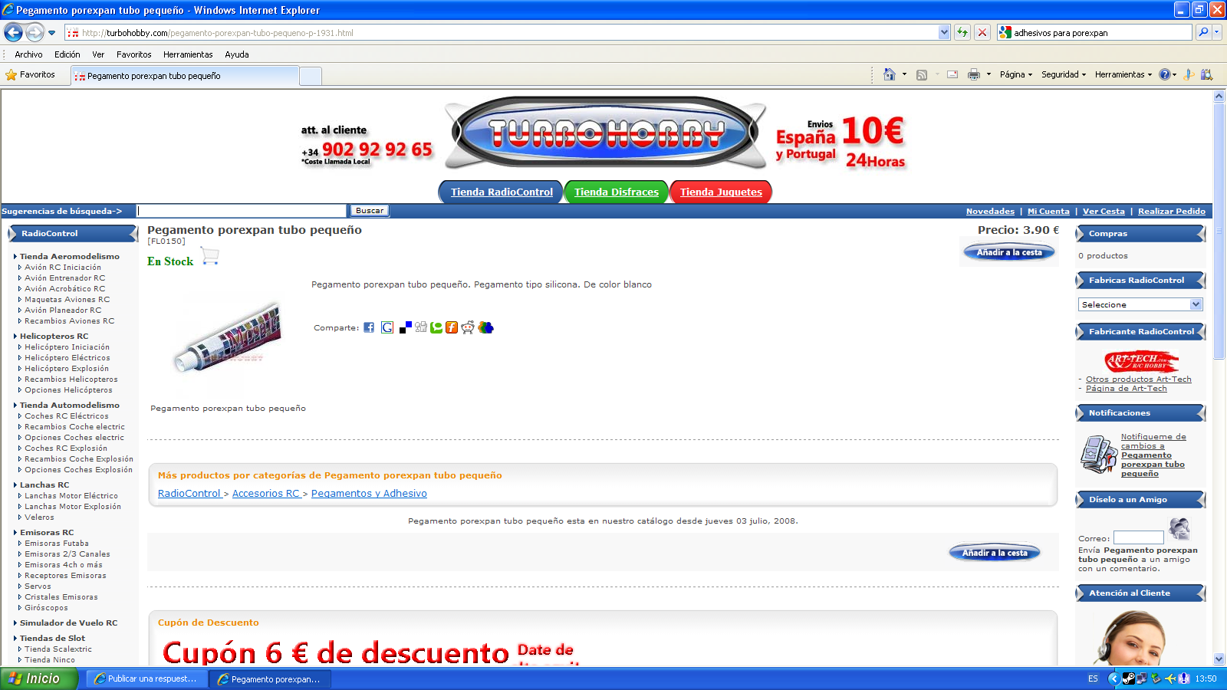Screen dimensions: 1227x690
Task: Share product via Reddit icon
Action: coord(468,327)
